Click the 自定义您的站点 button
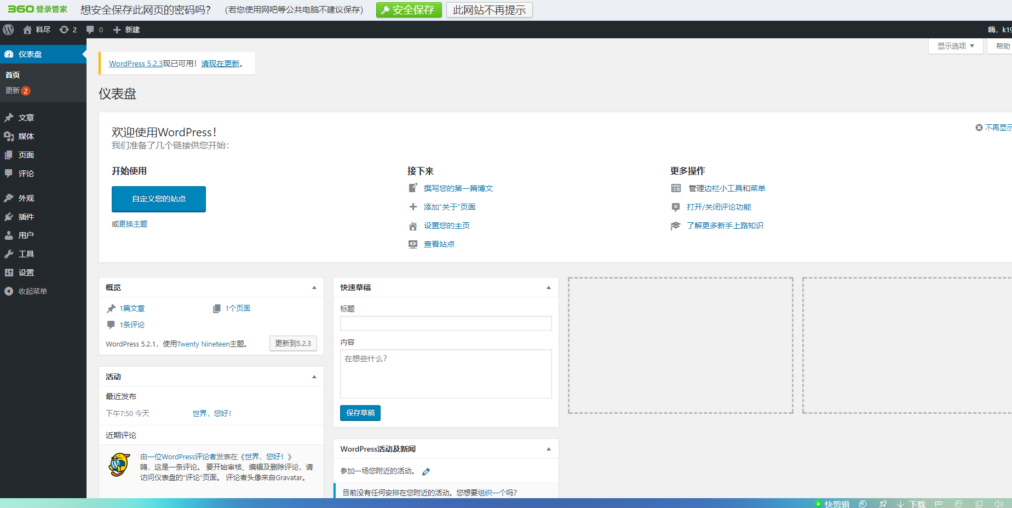1012x508 pixels. (x=159, y=199)
